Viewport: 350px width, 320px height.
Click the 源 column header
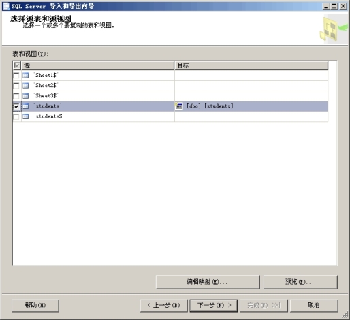[x=97, y=65]
